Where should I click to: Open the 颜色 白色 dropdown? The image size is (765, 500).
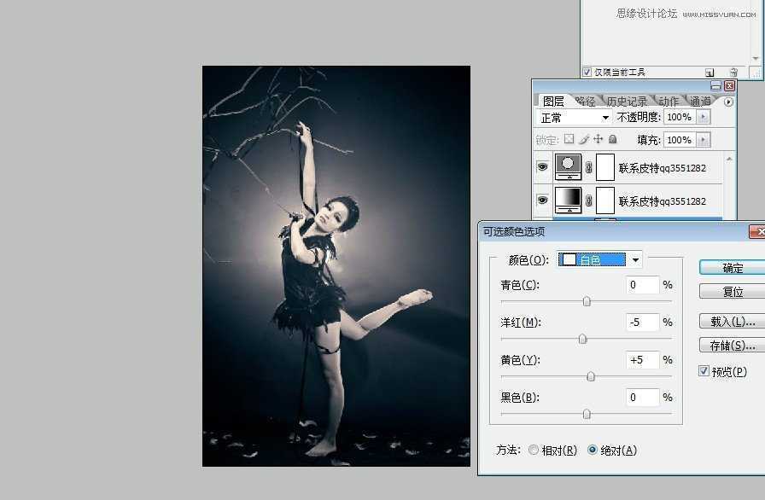coord(599,259)
